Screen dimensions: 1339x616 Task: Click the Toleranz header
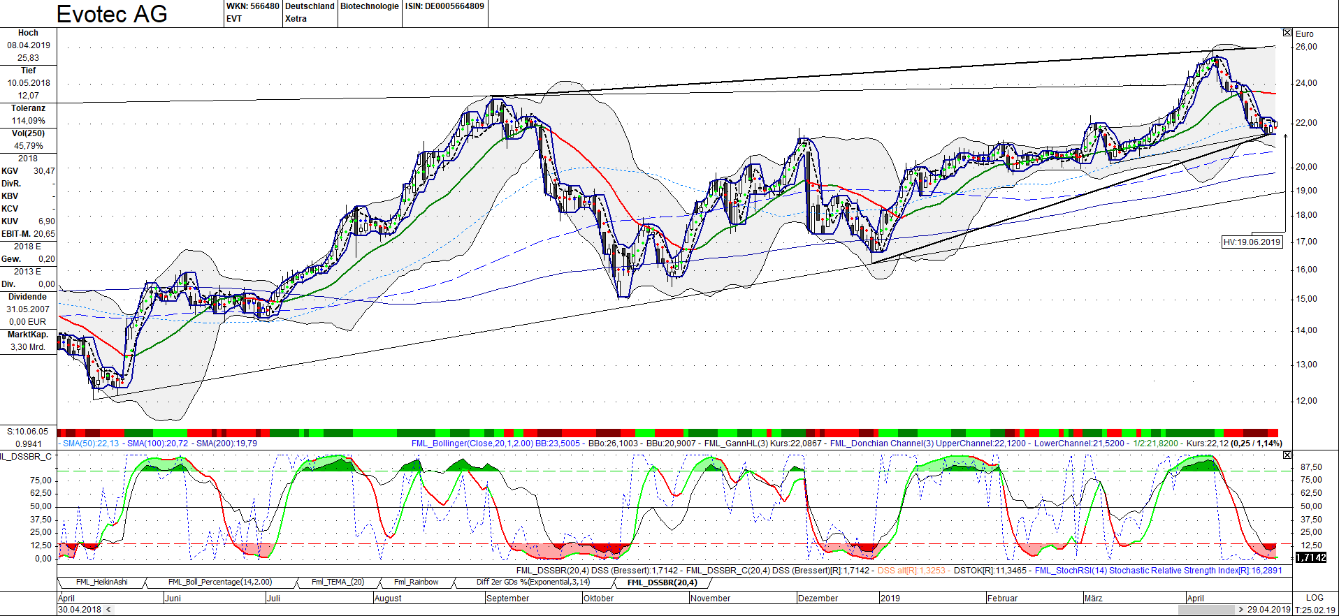tap(28, 108)
